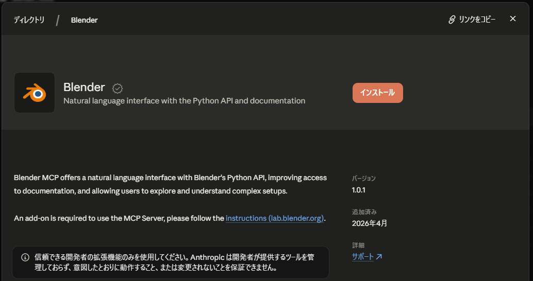Click the インストール button
Screen dimensions: 533x281
click(378, 93)
